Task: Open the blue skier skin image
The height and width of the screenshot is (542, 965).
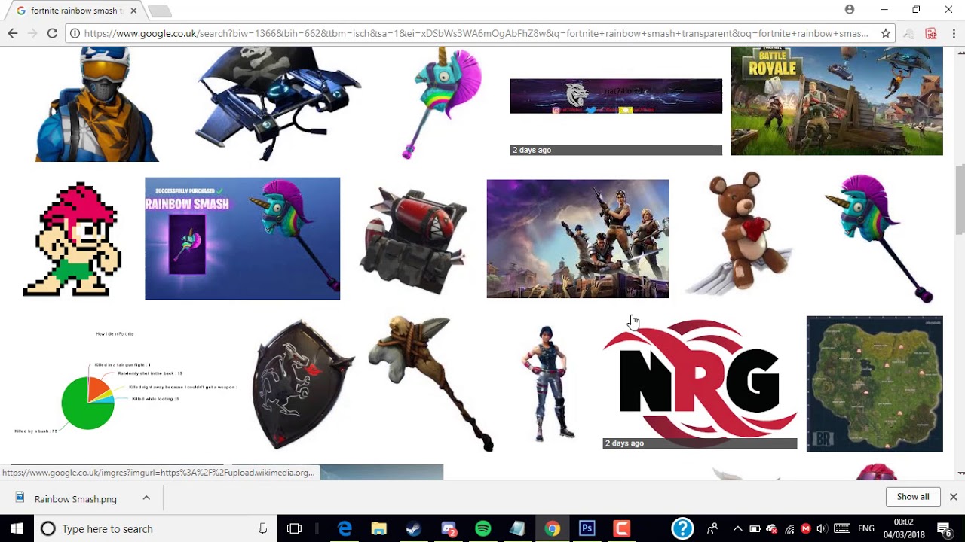Action: pyautogui.click(x=96, y=104)
